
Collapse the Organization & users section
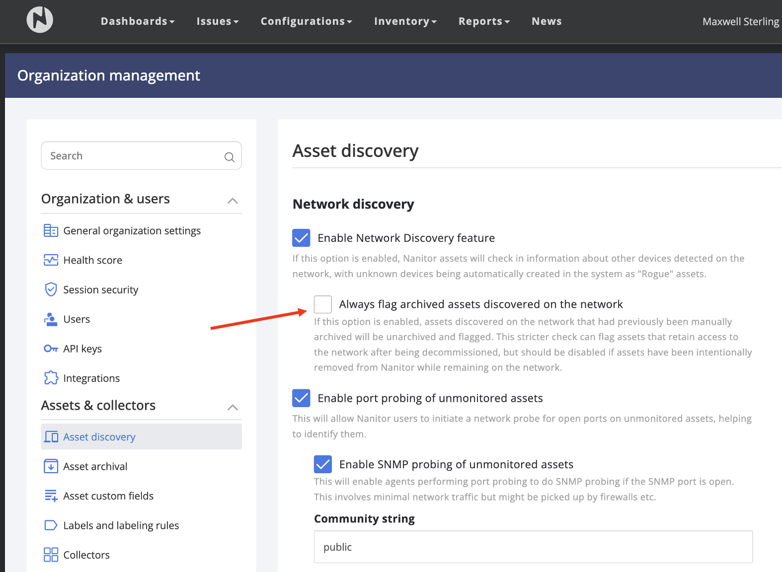[233, 201]
